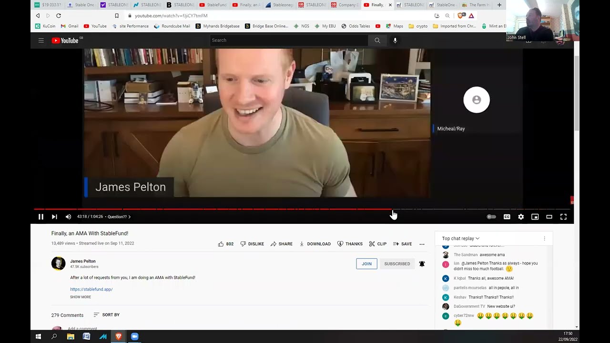Open video settings gear
This screenshot has height=343, width=610.
click(x=521, y=217)
